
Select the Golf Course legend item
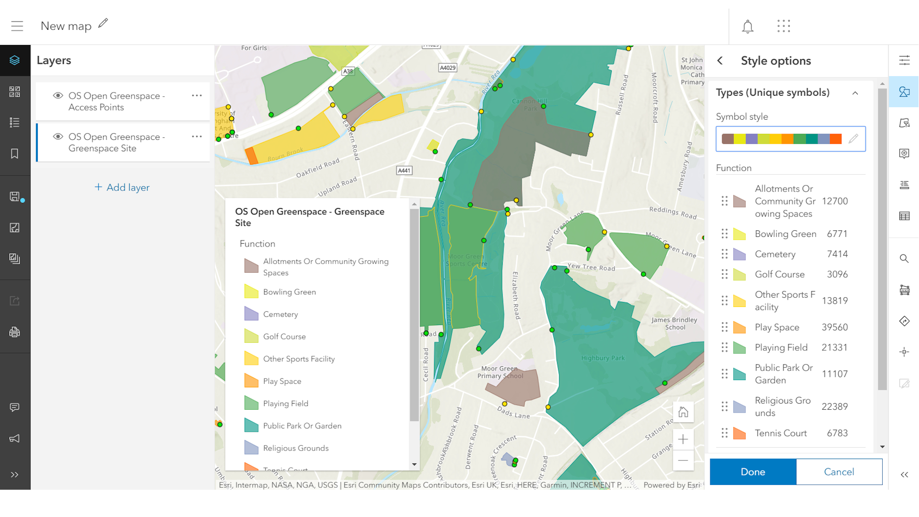point(283,336)
